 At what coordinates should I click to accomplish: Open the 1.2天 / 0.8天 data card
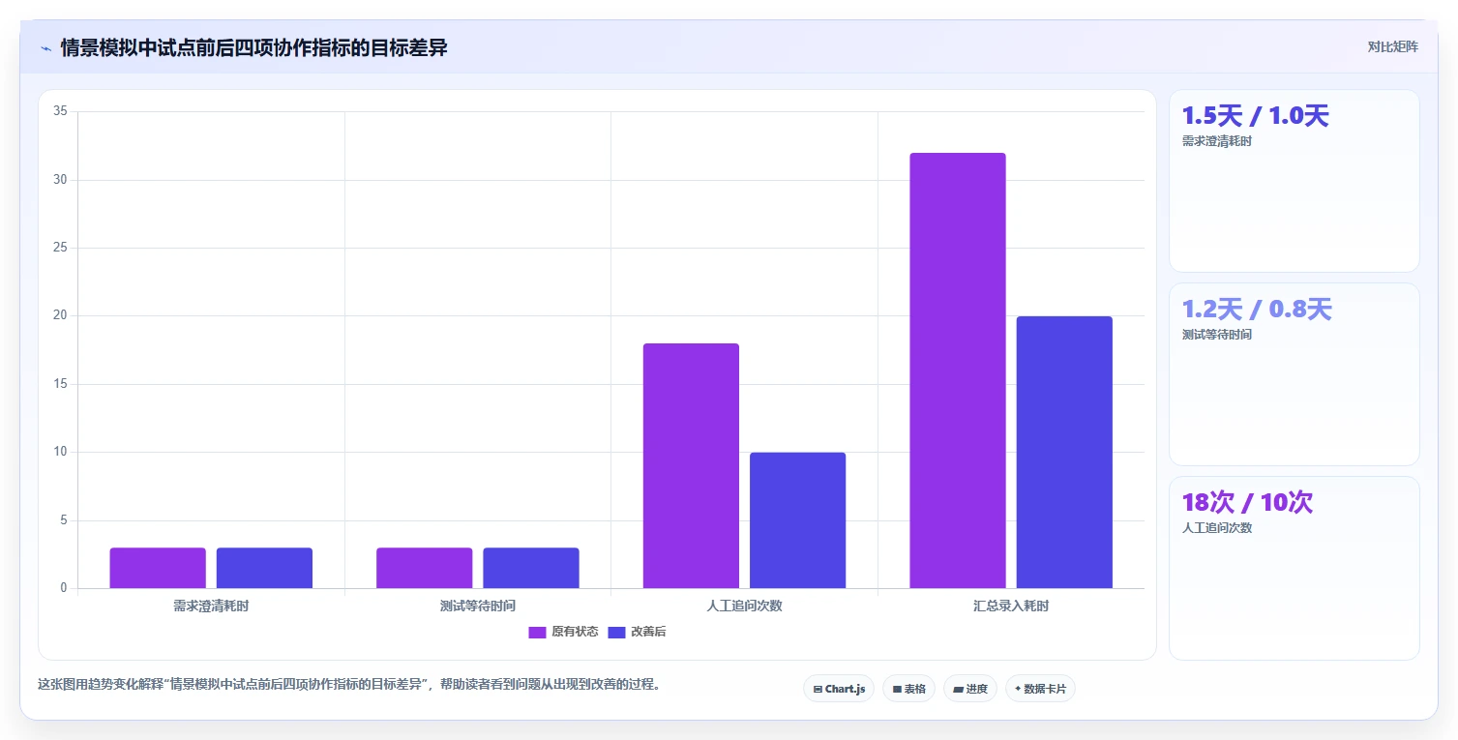1294,374
